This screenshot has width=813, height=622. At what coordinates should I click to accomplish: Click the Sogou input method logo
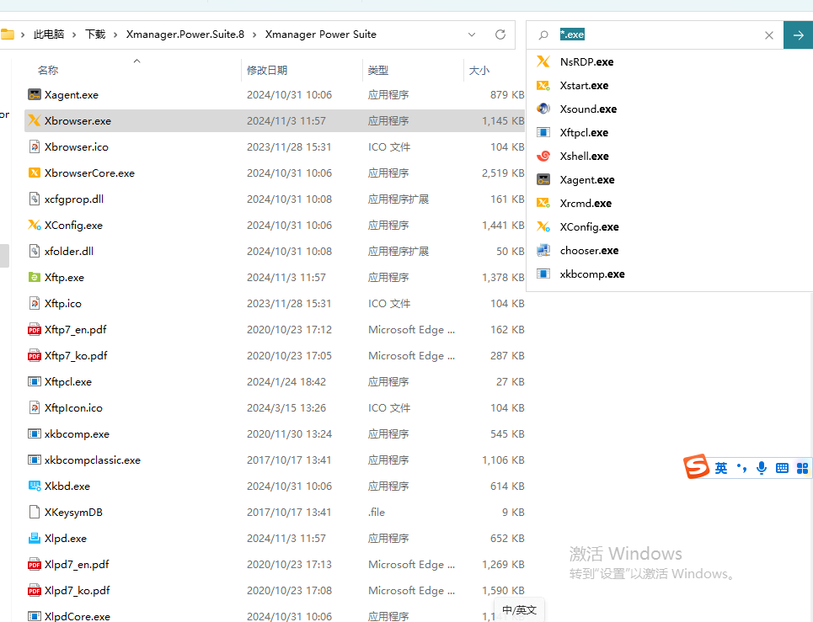[x=697, y=466]
